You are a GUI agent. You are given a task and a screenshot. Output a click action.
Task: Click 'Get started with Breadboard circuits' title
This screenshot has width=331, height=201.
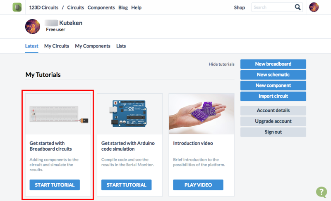50,146
